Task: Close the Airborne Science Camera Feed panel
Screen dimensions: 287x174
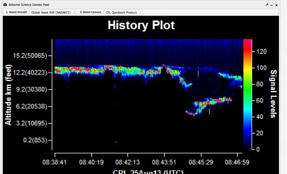Action: [276, 5]
